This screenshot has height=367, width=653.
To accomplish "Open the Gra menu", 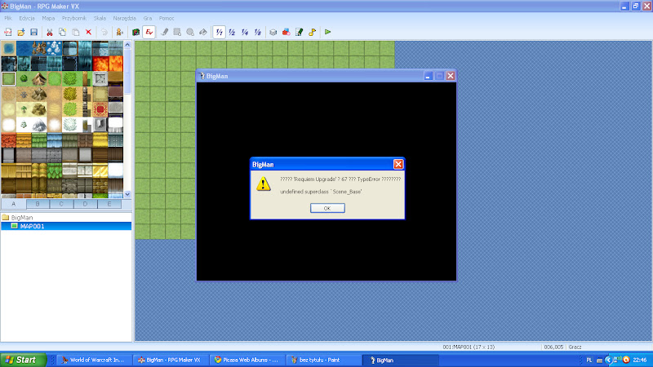I will (148, 18).
